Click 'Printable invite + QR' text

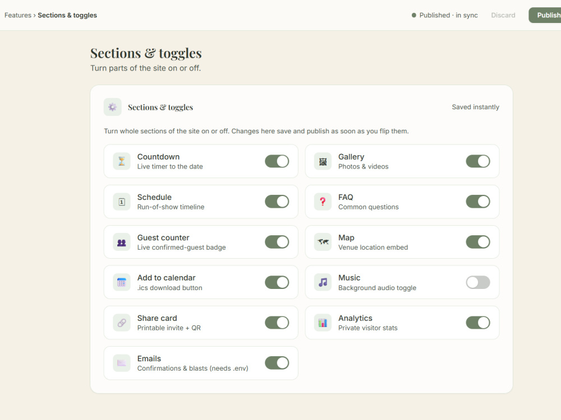(x=169, y=328)
